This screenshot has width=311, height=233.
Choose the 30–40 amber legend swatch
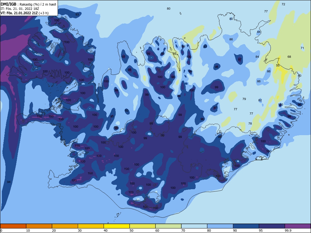click(x=91, y=226)
